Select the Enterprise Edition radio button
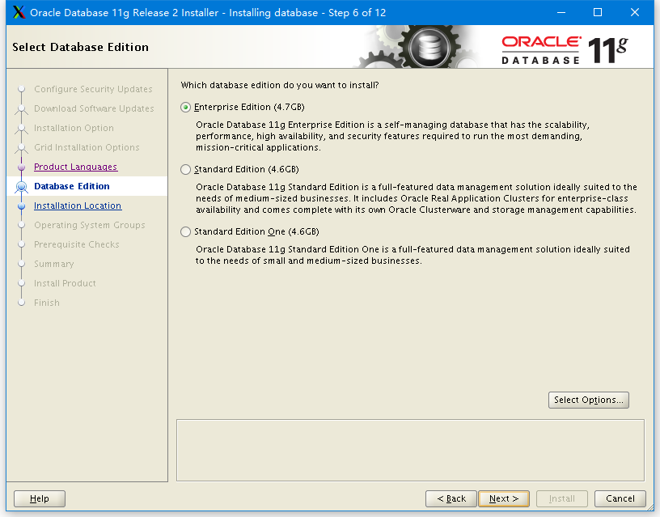 pyautogui.click(x=186, y=108)
